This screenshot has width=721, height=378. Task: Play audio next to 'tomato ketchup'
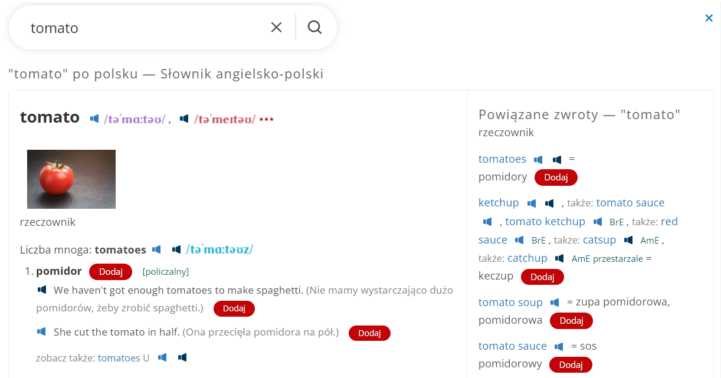point(598,222)
